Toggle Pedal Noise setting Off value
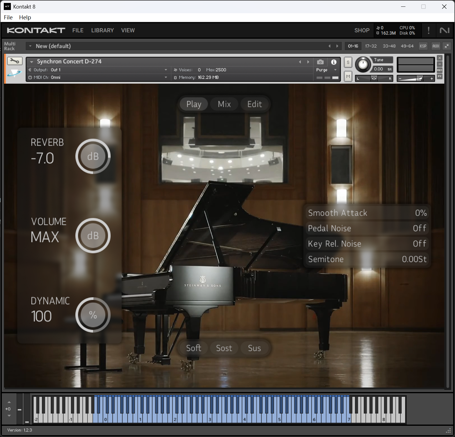This screenshot has height=437, width=455. 420,228
